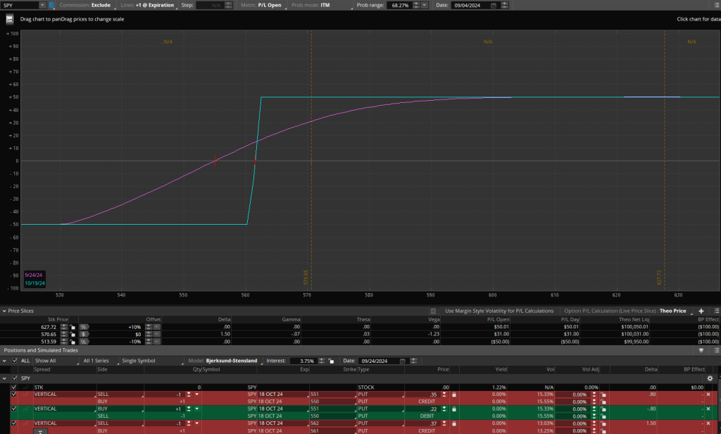Viewport: 721px width, 434px height.
Task: Open the positions settings gear icon
Action: pyautogui.click(x=710, y=378)
